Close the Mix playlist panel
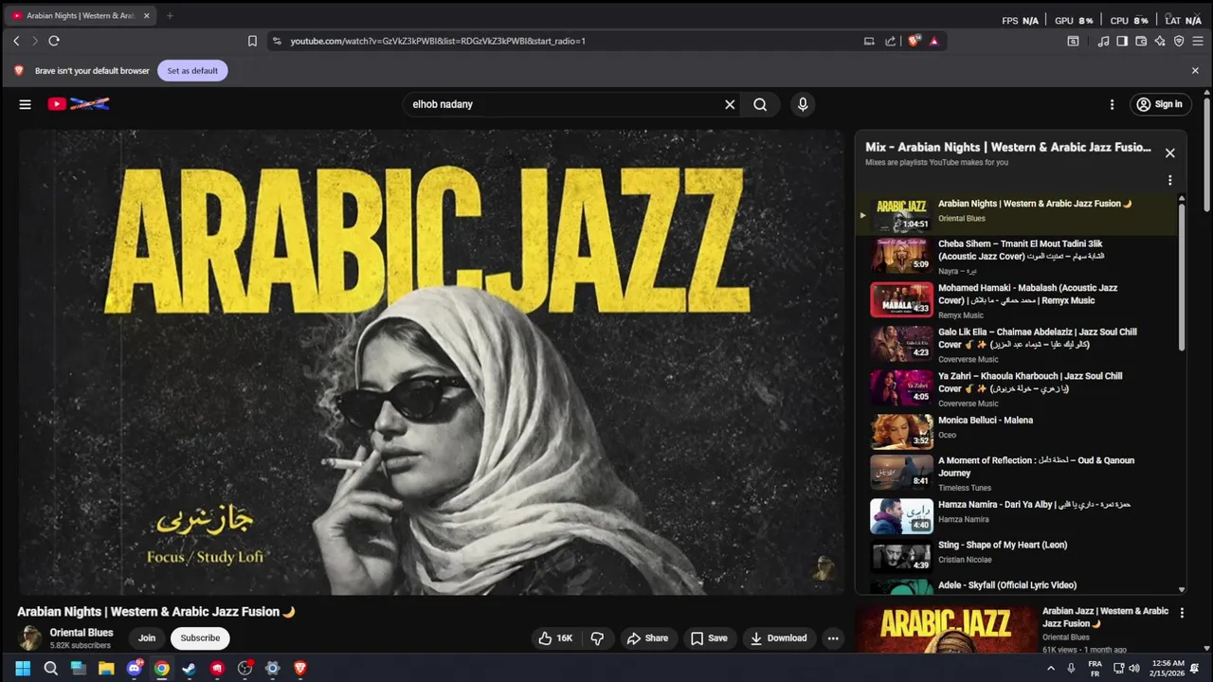 click(x=1170, y=153)
